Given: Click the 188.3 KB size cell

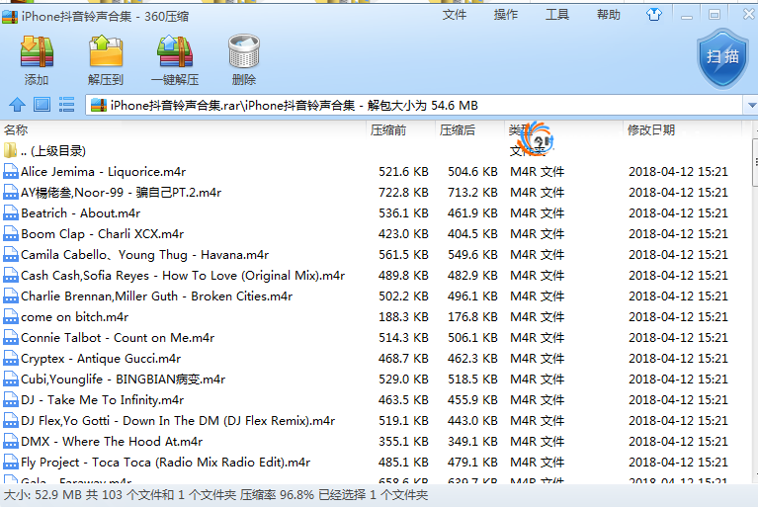Looking at the screenshot, I should tap(403, 317).
